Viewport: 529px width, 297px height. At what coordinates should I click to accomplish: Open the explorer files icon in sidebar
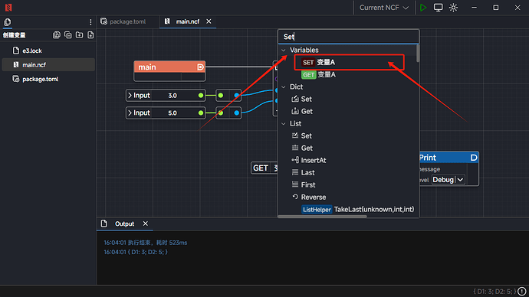click(8, 22)
